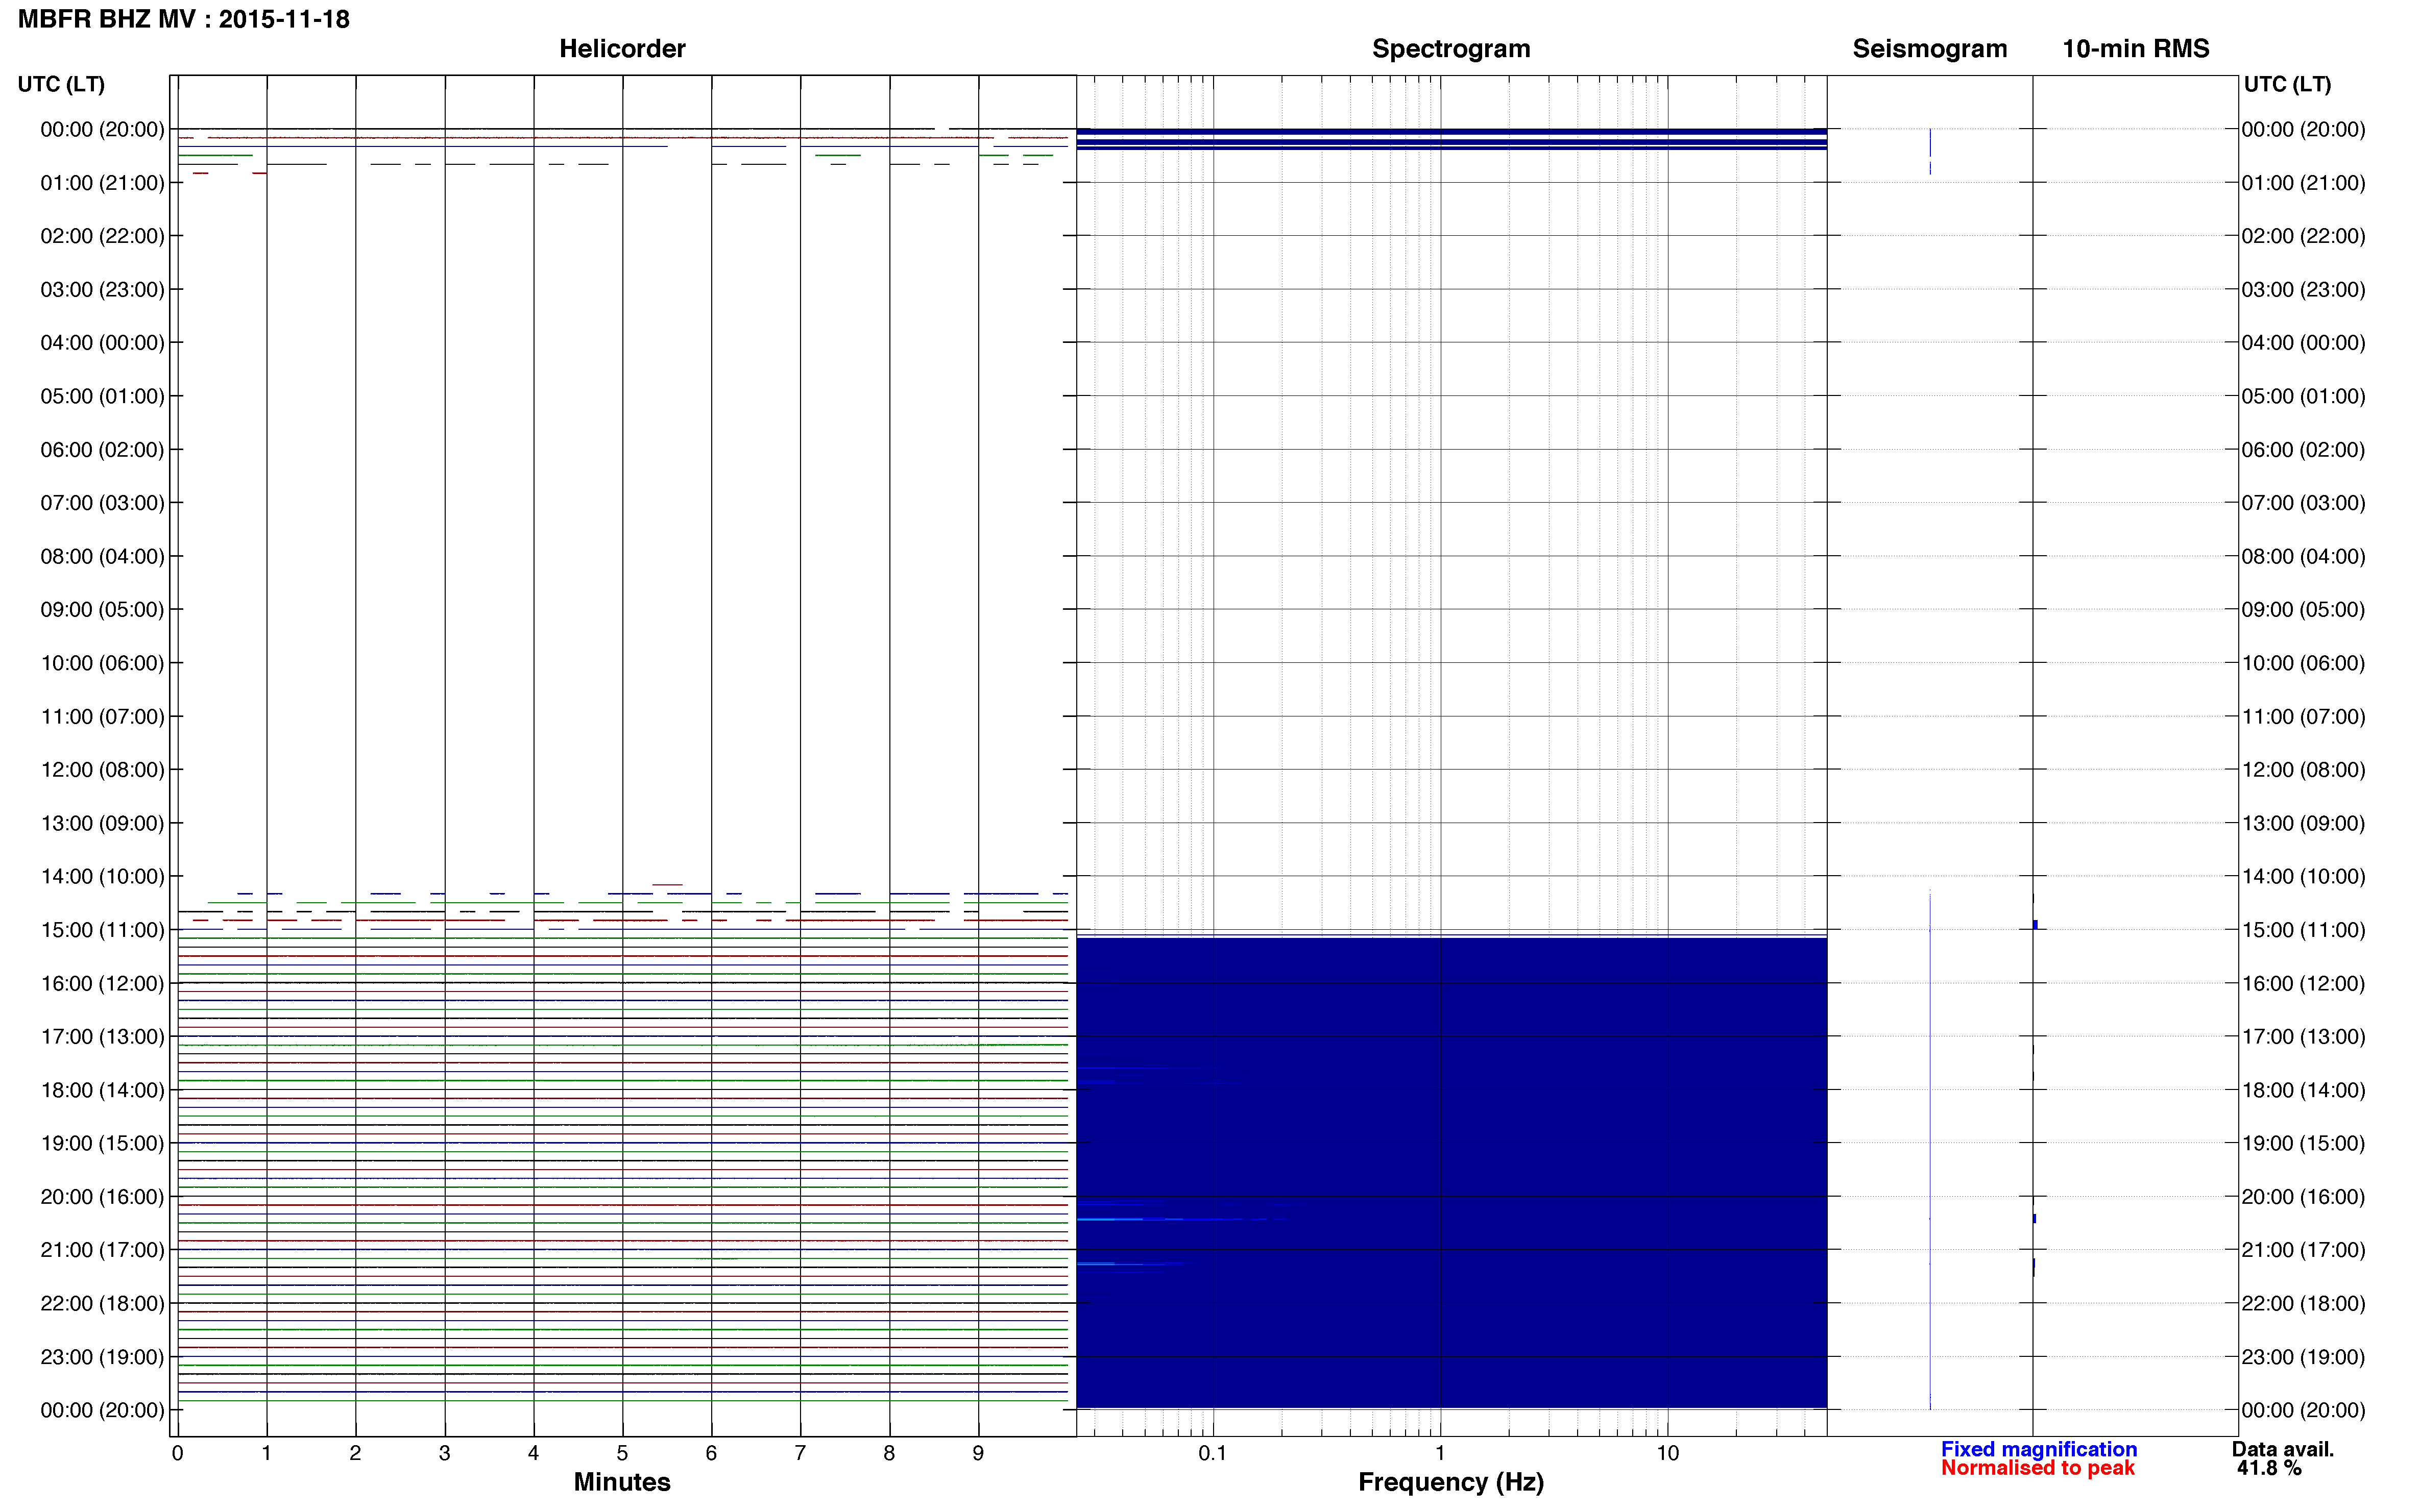Click the left '18:00 (14:00)' time label
The height and width of the screenshot is (1512, 2420).
(102, 1090)
